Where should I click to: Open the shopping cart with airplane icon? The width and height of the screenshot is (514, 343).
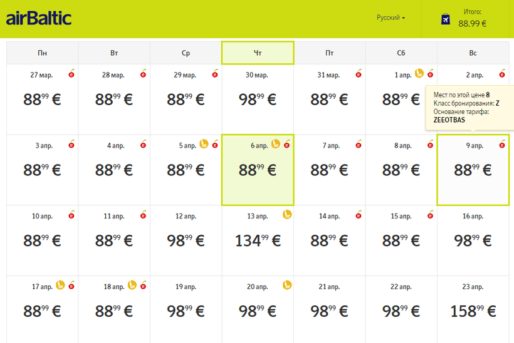[446, 19]
